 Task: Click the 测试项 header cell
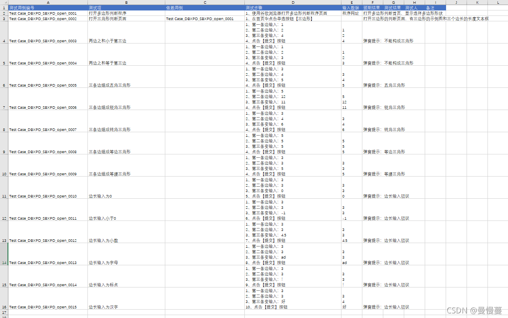coord(126,8)
